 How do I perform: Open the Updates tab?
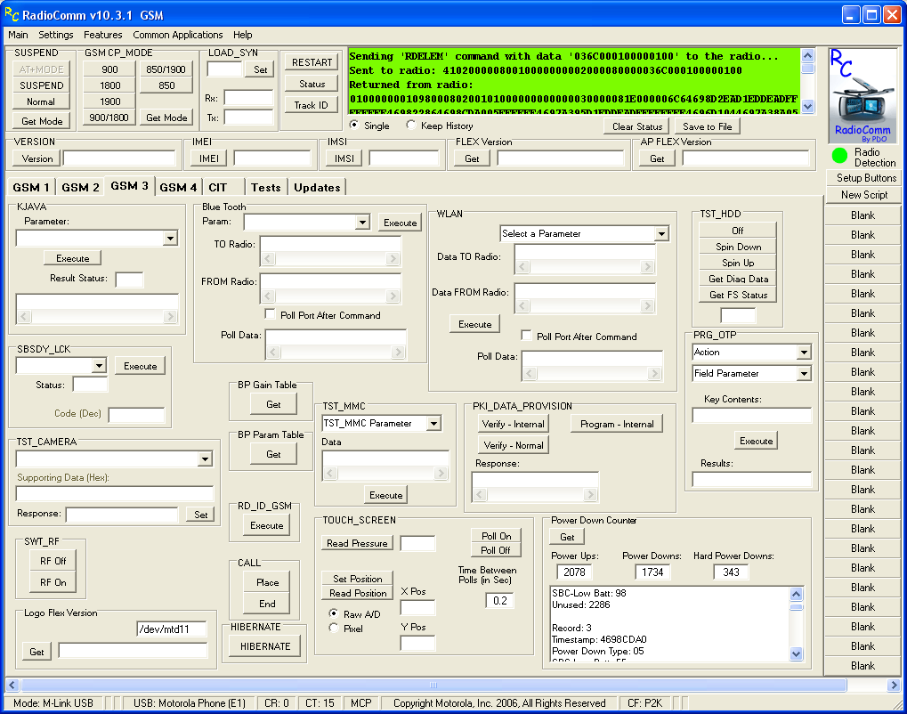click(317, 188)
